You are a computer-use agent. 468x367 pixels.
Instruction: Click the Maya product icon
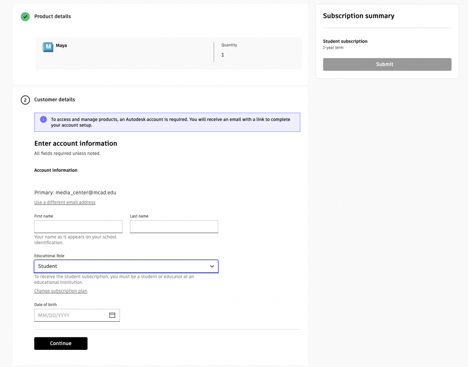48,47
